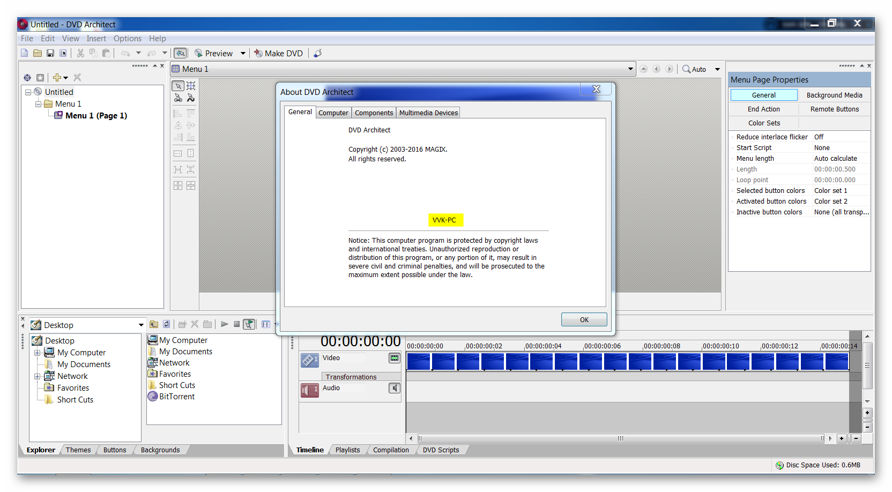Open the File menu
This screenshot has width=892, height=492.
pyautogui.click(x=27, y=39)
